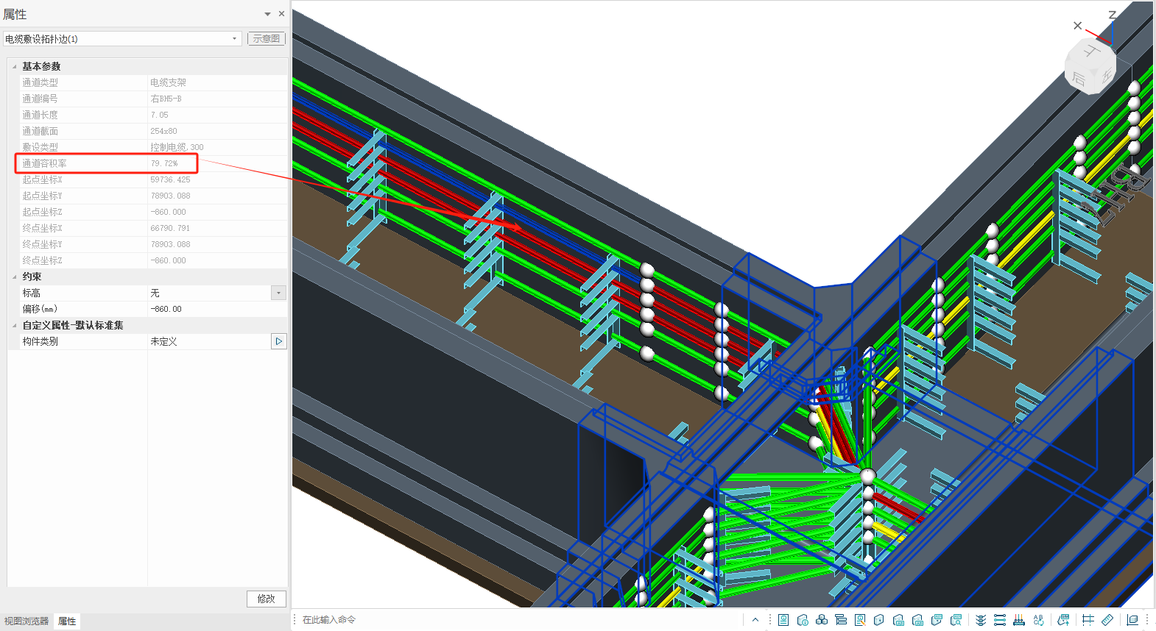Click the three-cubes component icon
Screen dimensions: 1156x631
pyautogui.click(x=822, y=620)
